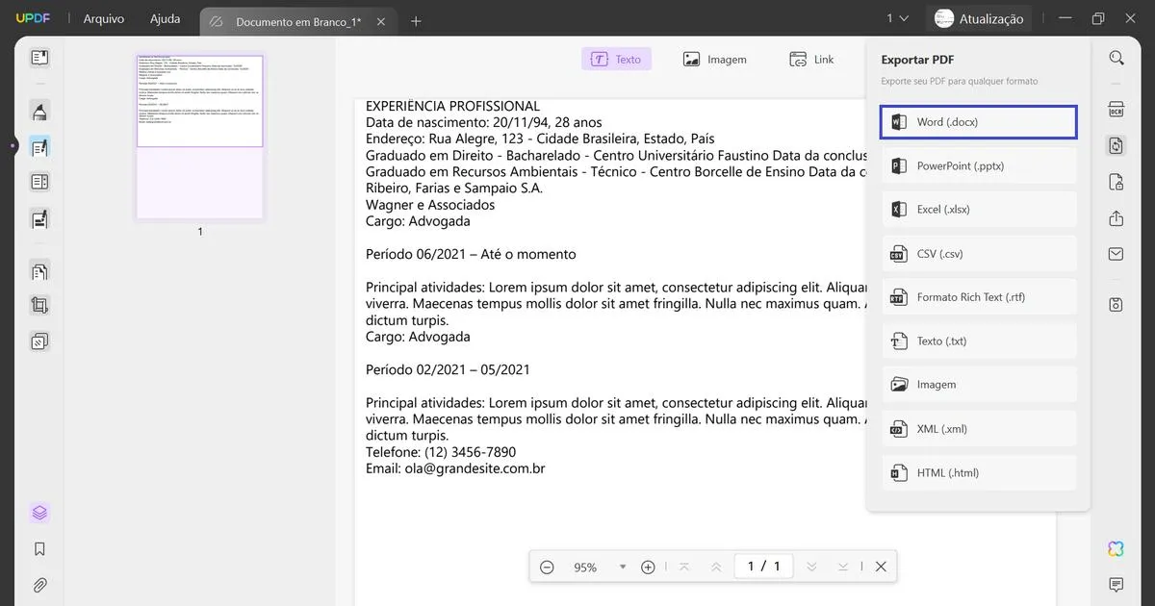The image size is (1155, 606).
Task: Export document as Word (.docx)
Action: tap(978, 121)
